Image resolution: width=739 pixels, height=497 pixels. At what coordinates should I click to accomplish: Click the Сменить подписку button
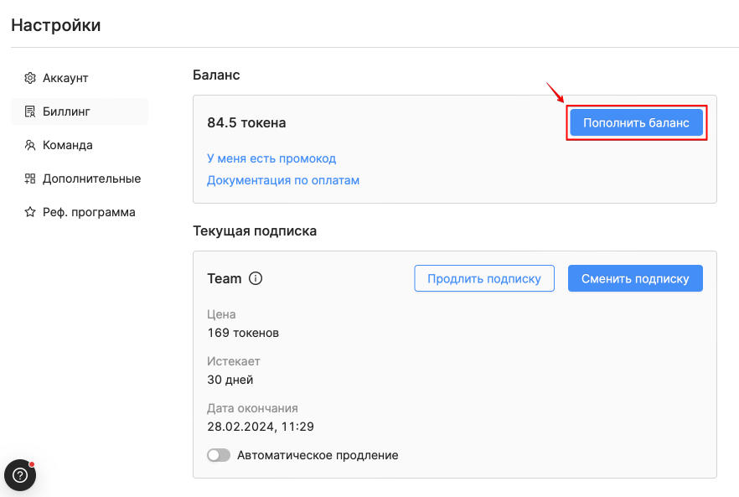point(635,278)
